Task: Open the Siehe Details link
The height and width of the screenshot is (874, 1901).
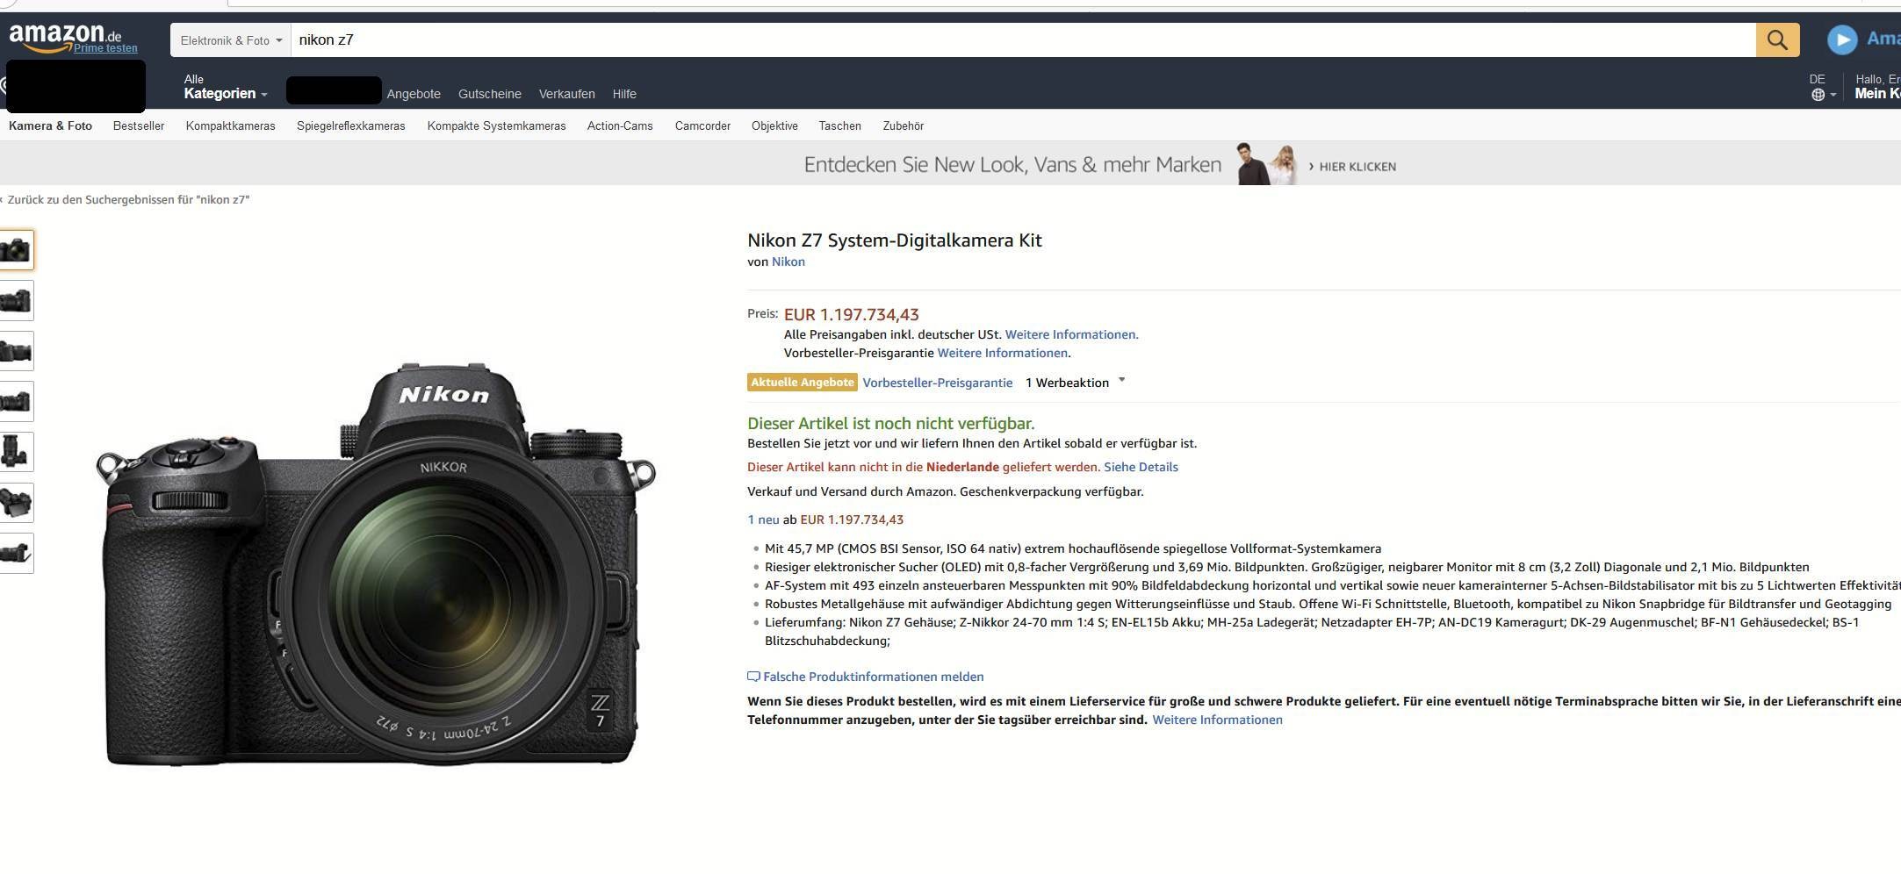Action: (1141, 467)
